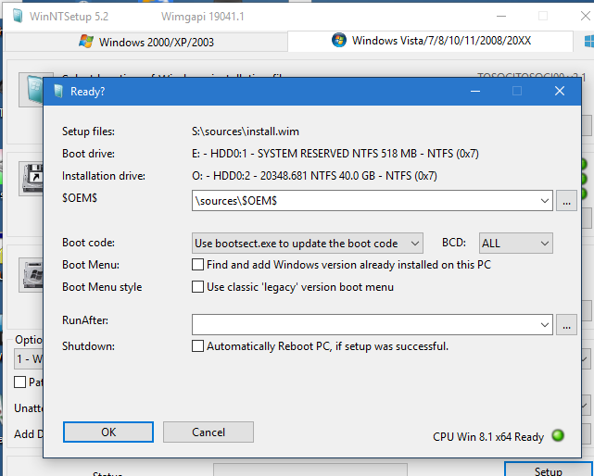Click the installation drive icon behind the dialog
The width and height of the screenshot is (594, 476).
[32, 275]
